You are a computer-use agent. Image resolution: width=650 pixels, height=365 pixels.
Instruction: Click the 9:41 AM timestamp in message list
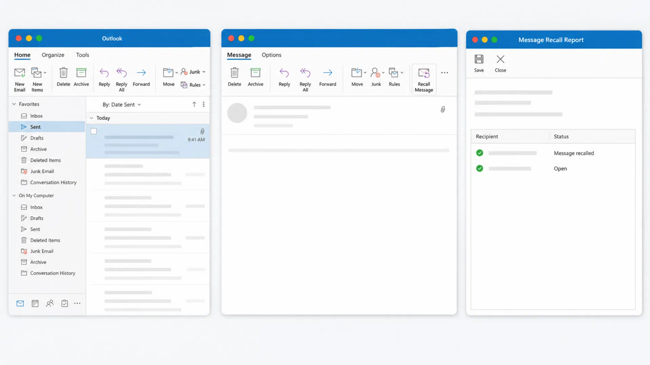[x=196, y=140]
